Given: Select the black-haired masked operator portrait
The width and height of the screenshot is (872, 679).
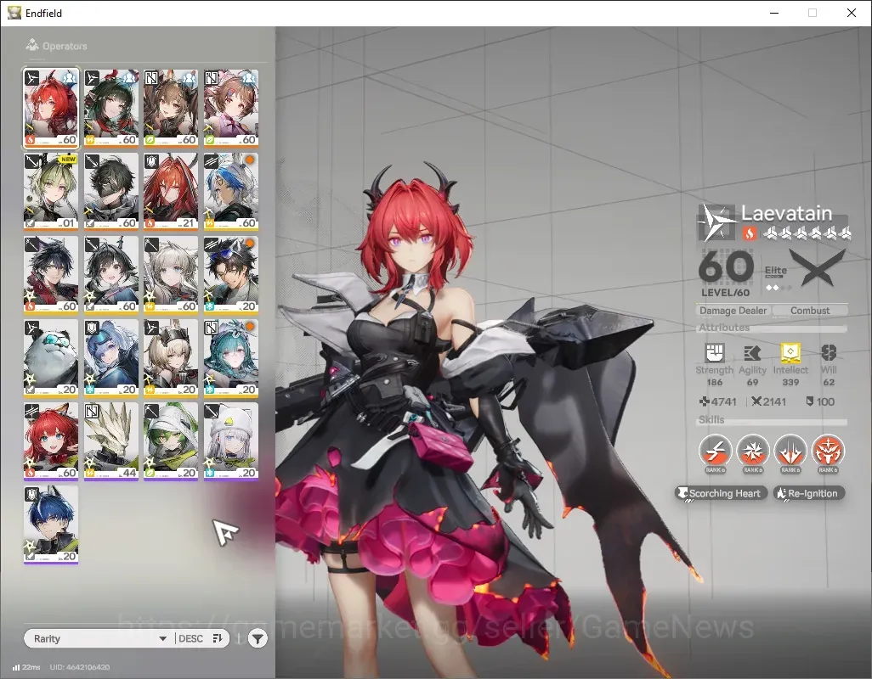Looking at the screenshot, I should point(111,192).
